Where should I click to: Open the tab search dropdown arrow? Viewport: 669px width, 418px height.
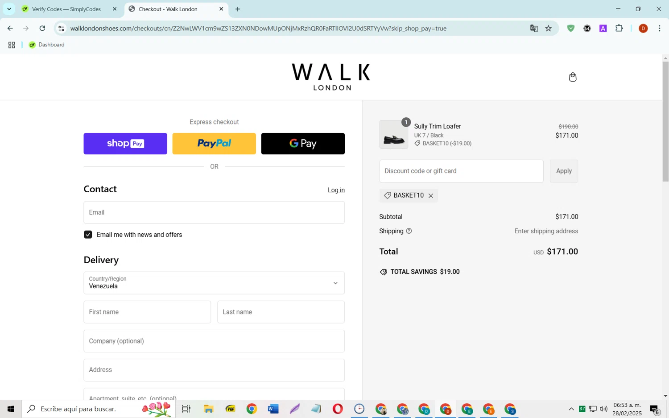[9, 9]
